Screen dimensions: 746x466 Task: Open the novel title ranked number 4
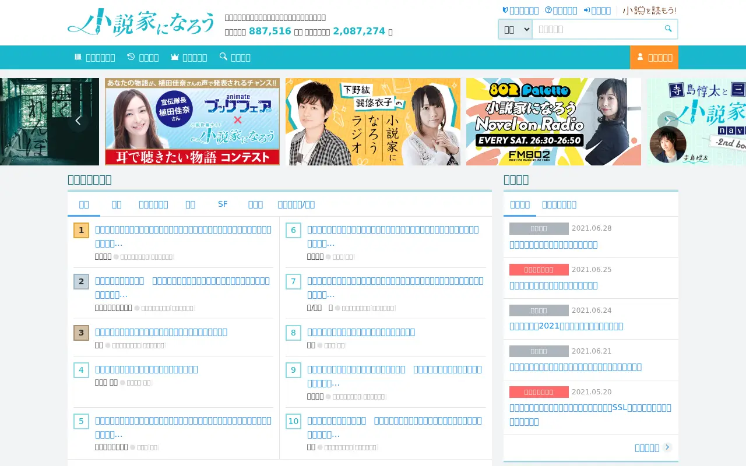(x=146, y=369)
